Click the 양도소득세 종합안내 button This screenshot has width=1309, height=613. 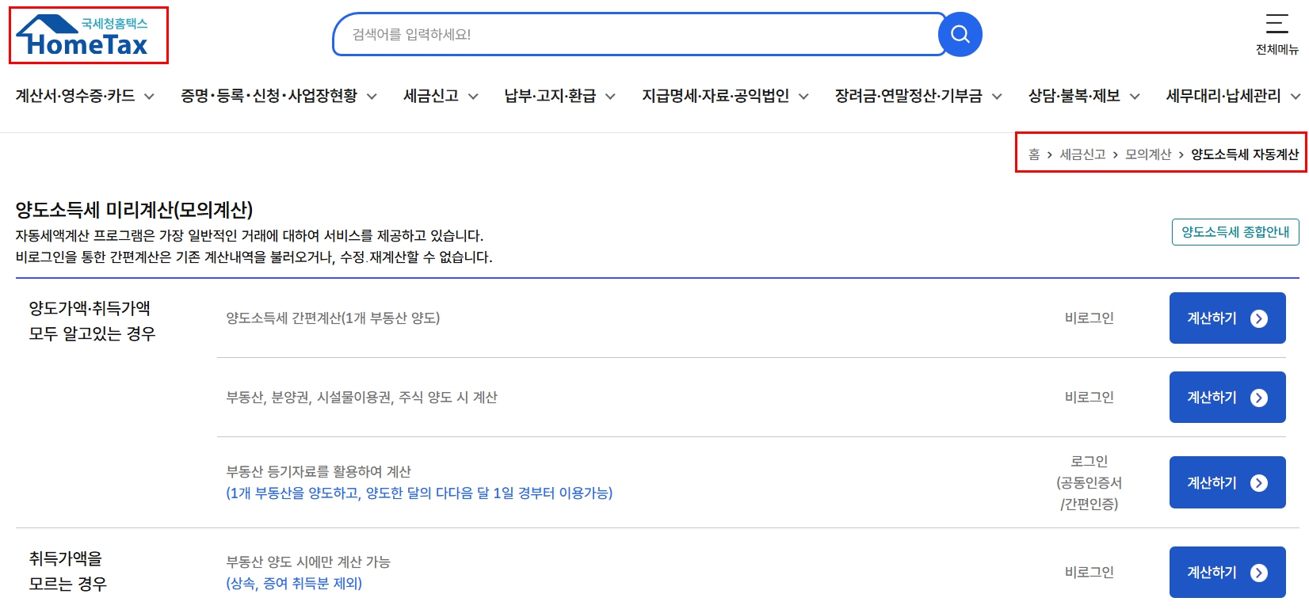tap(1235, 232)
